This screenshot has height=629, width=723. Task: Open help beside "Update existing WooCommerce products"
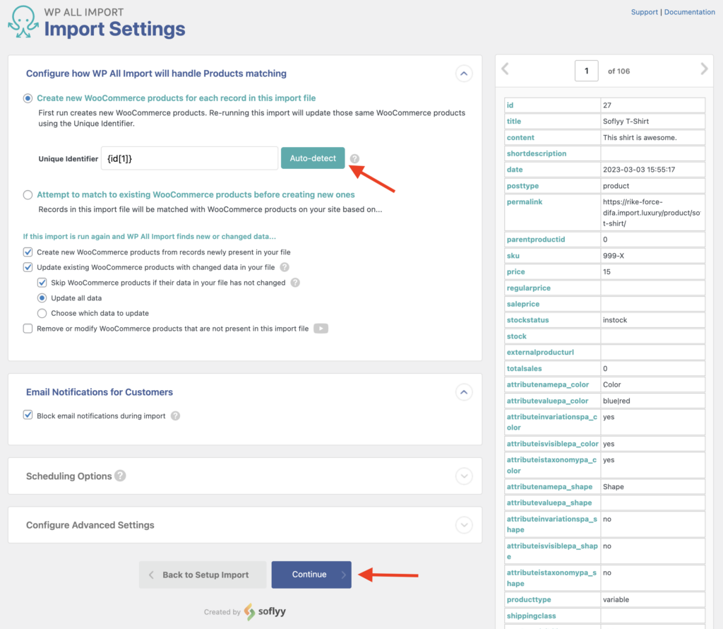pyautogui.click(x=285, y=266)
